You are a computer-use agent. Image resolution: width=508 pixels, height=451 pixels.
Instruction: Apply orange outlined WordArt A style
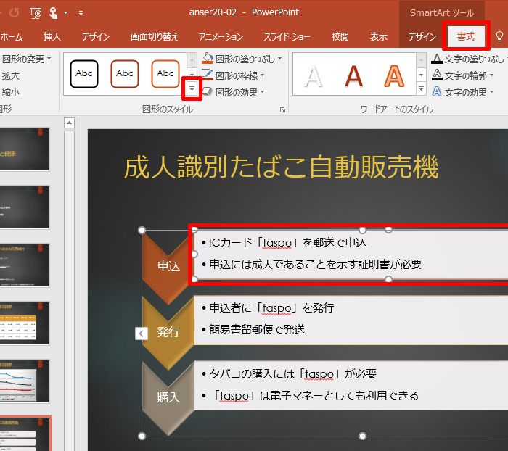(x=394, y=76)
